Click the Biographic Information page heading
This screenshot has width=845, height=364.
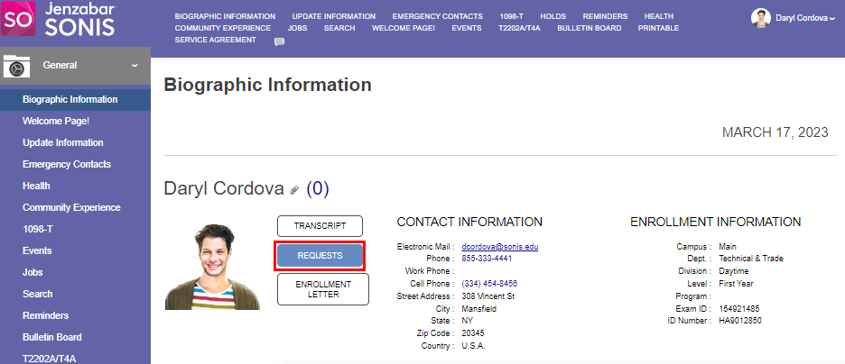(x=267, y=85)
